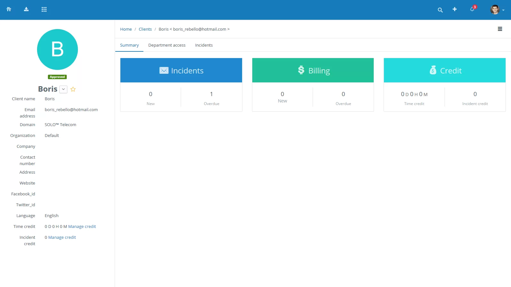The width and height of the screenshot is (511, 287).
Task: Switch to the Incidents tab
Action: [204, 45]
